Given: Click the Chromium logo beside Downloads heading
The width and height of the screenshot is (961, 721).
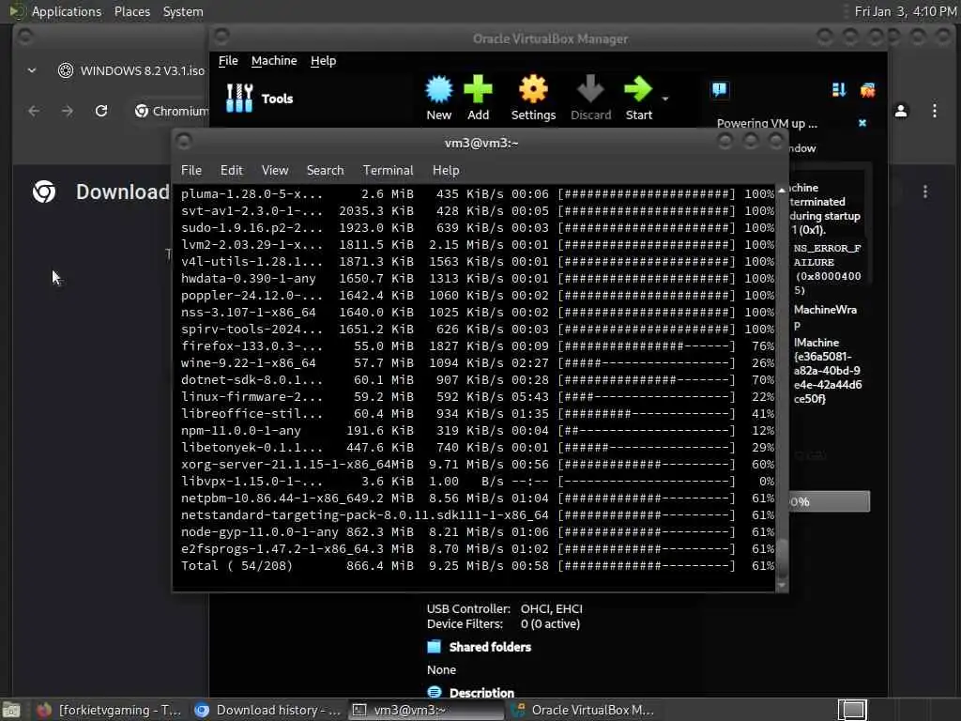Looking at the screenshot, I should click(44, 192).
